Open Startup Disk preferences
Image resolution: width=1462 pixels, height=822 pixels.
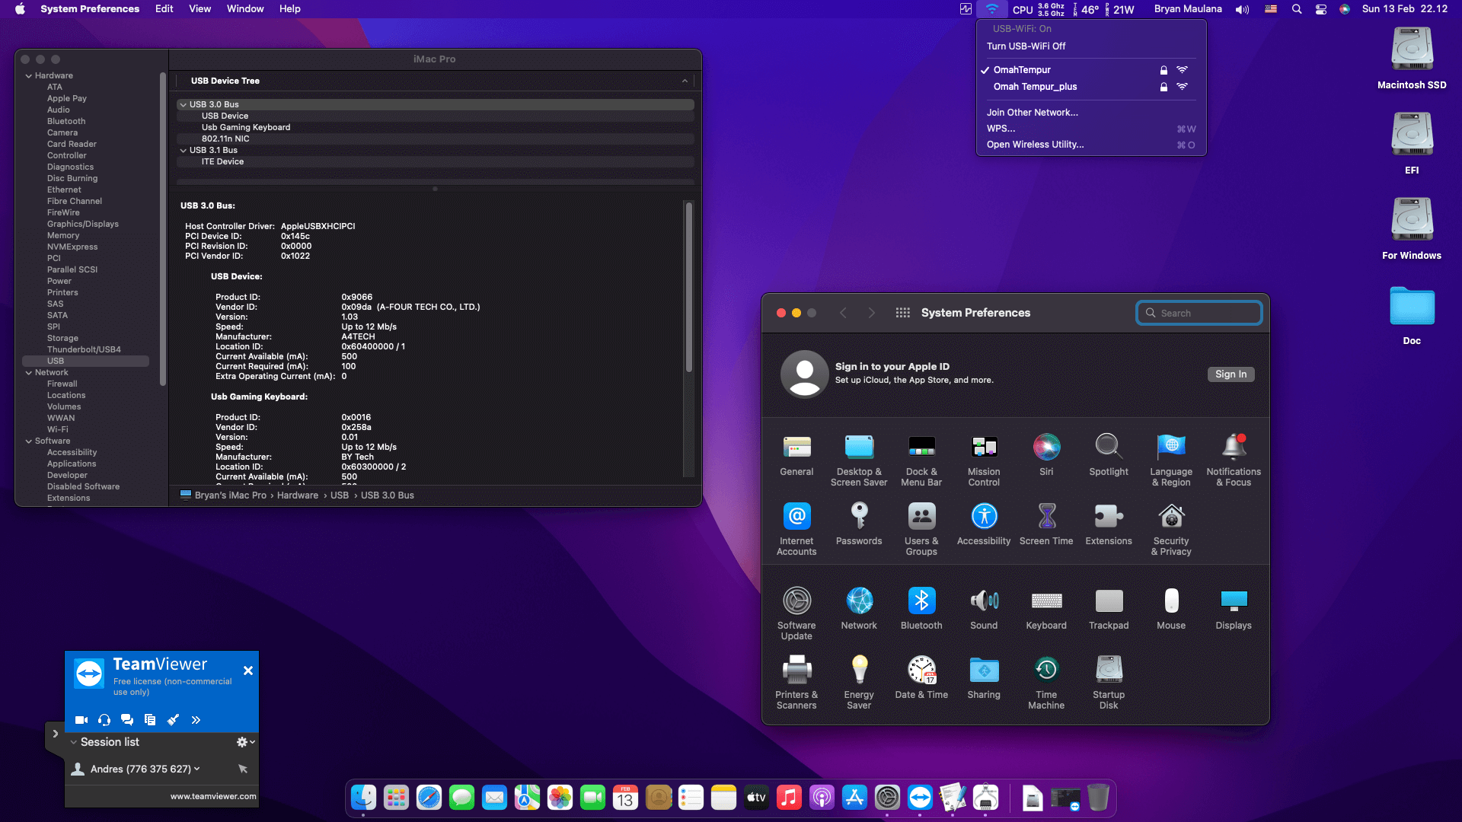pos(1109,683)
